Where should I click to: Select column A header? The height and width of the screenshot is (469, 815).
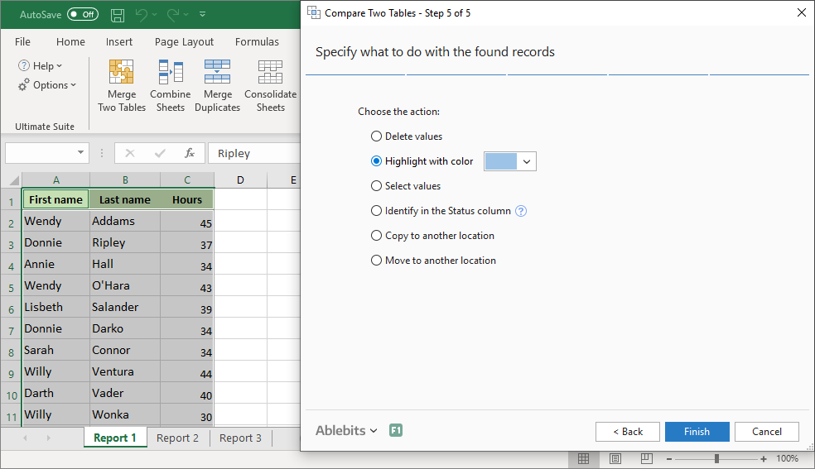(56, 180)
